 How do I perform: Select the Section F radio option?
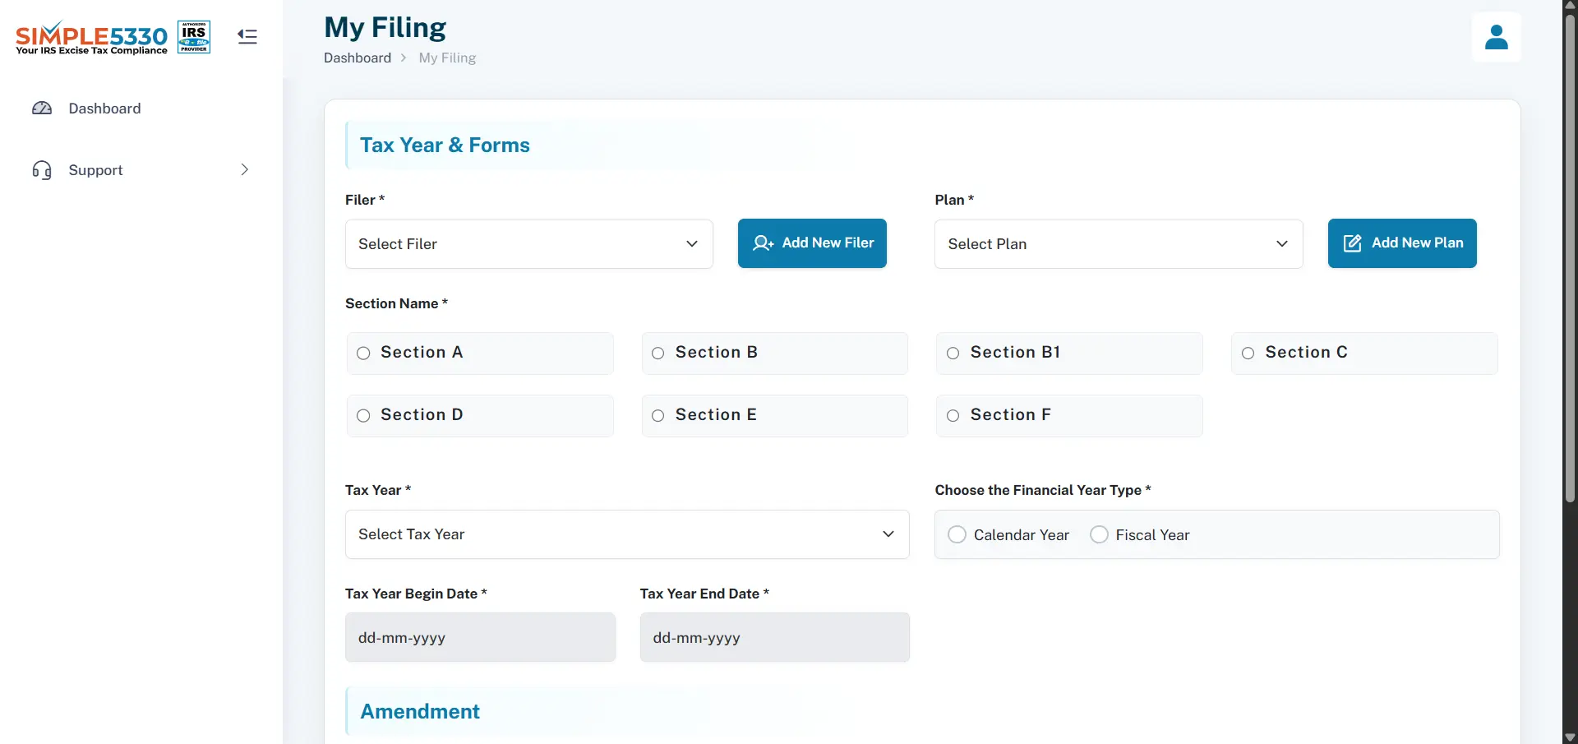point(953,416)
